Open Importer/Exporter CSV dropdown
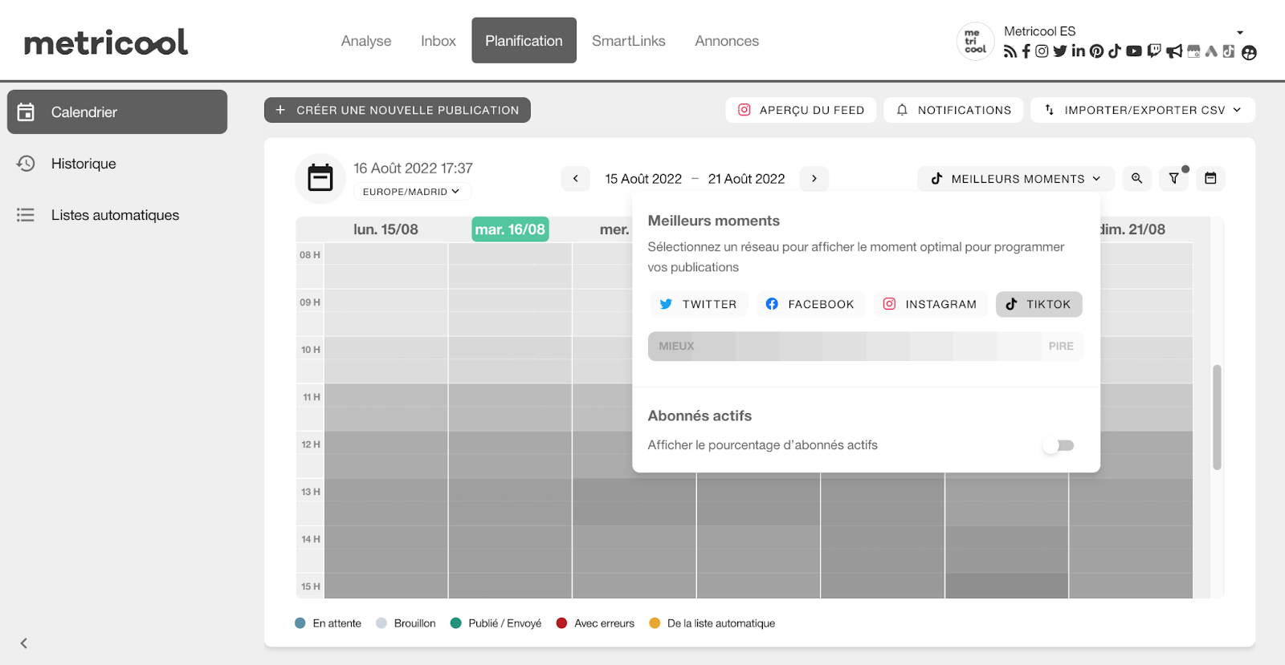This screenshot has width=1285, height=665. 1142,110
